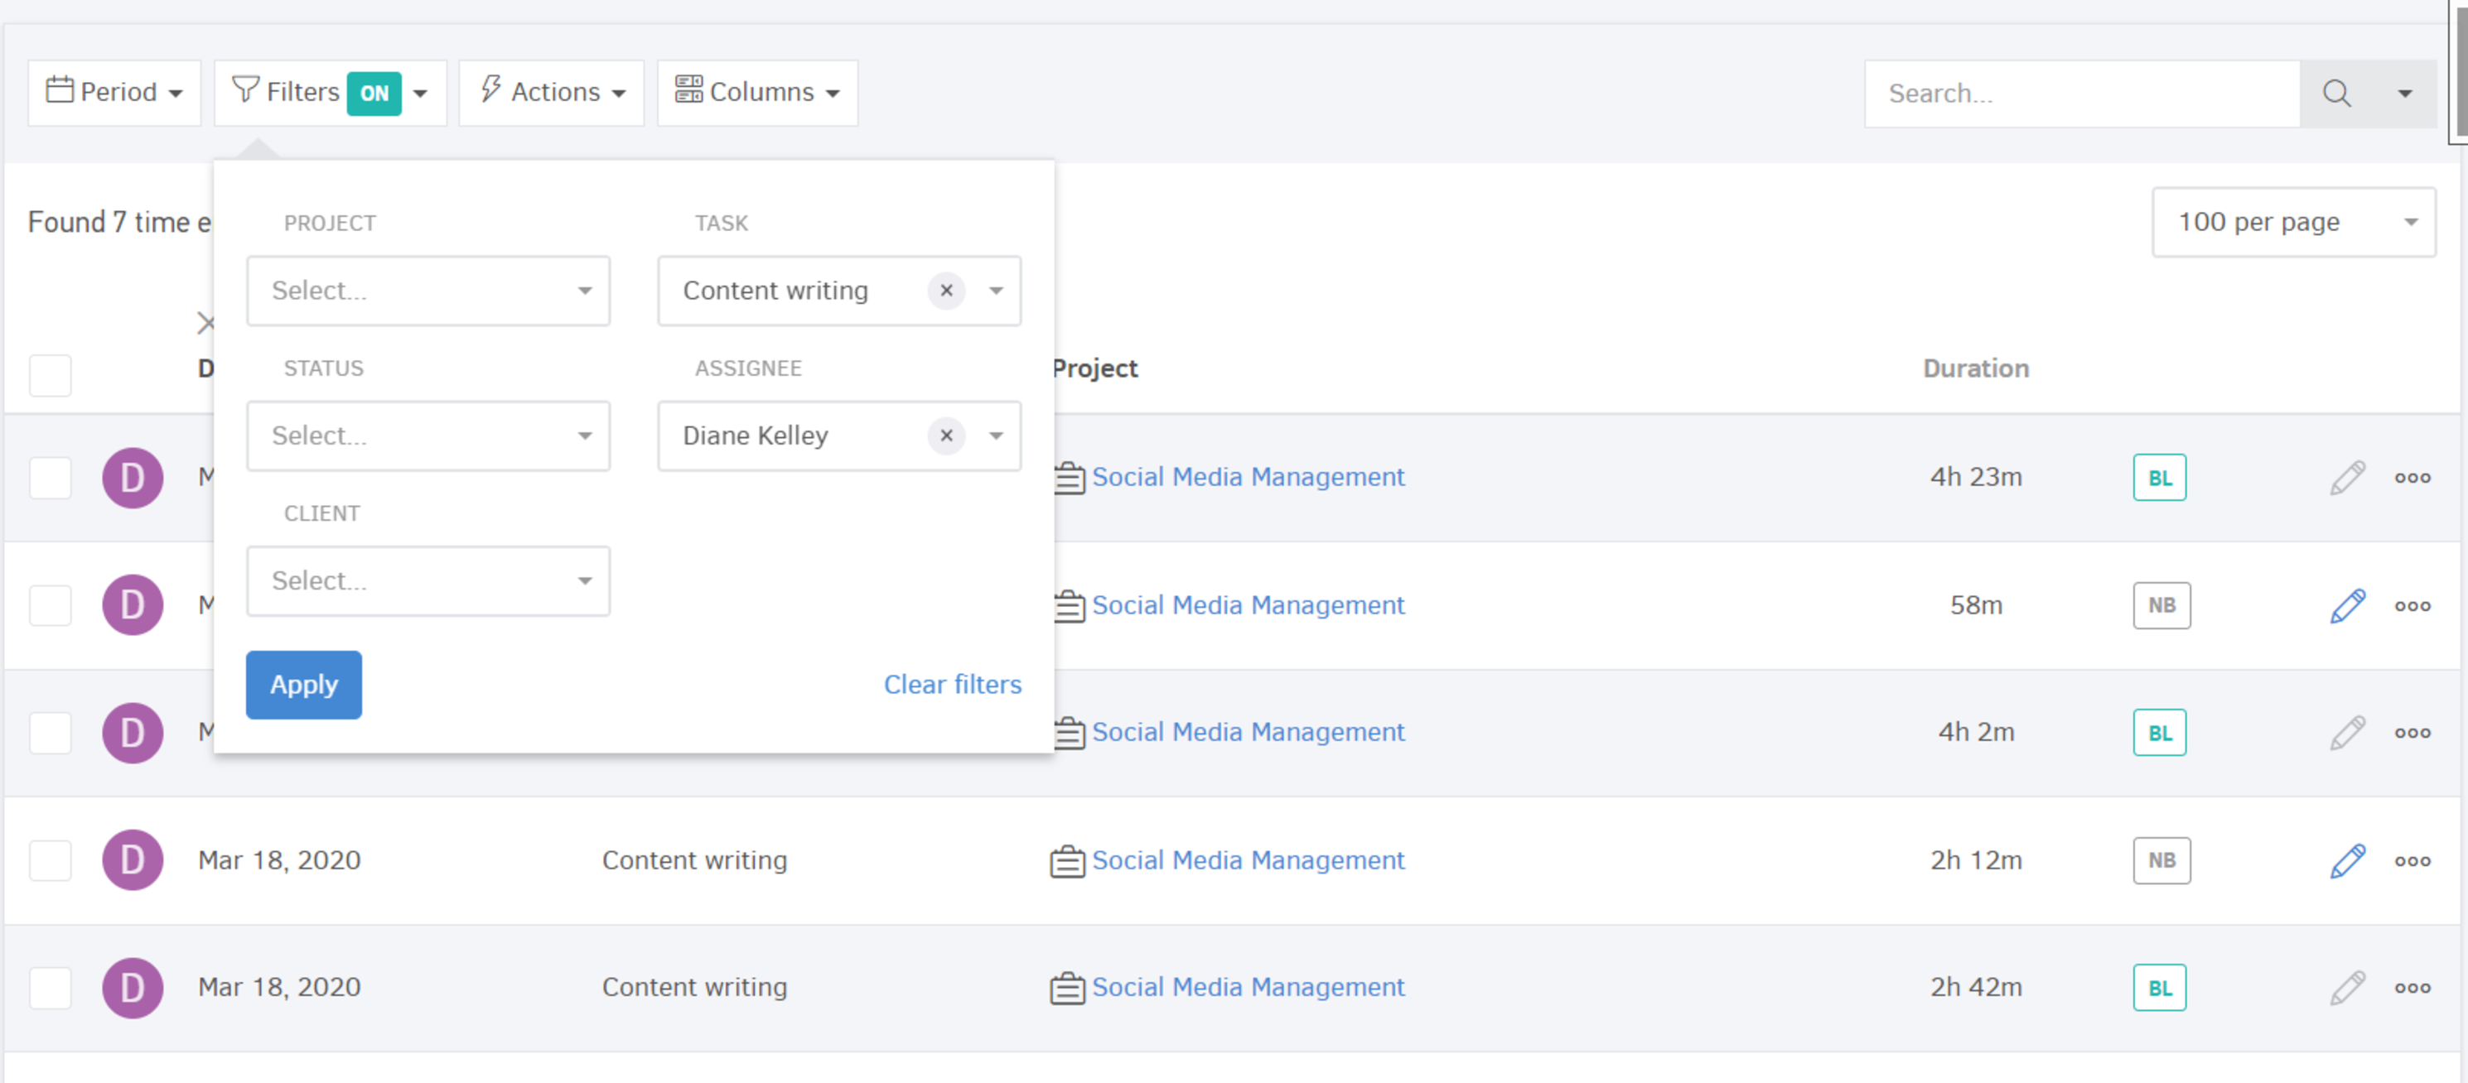Clear the Content writing task filter
Image resolution: width=2468 pixels, height=1083 pixels.
point(947,291)
